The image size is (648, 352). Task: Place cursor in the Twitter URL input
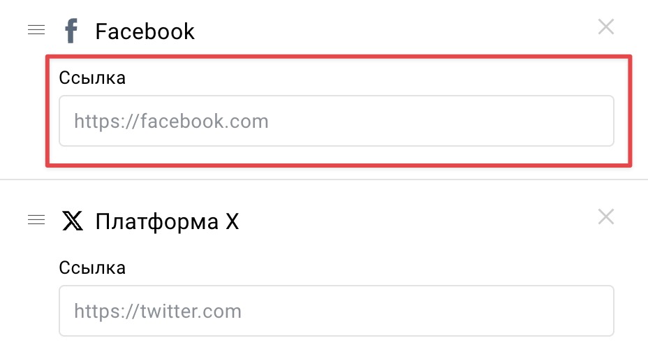point(337,311)
